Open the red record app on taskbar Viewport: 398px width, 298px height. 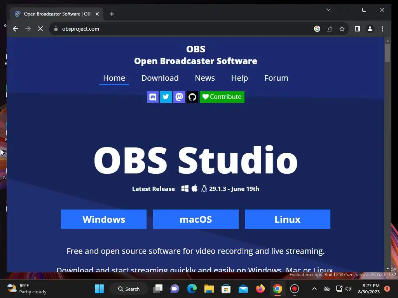(x=295, y=289)
